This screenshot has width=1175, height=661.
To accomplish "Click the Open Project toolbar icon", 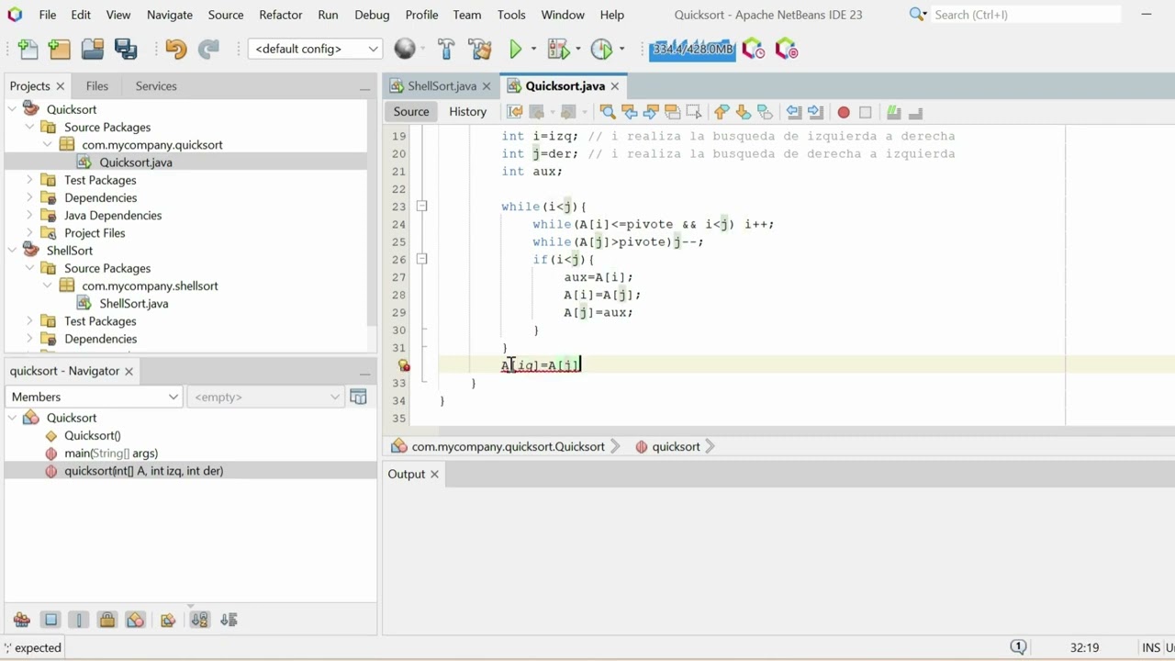I will point(93,50).
